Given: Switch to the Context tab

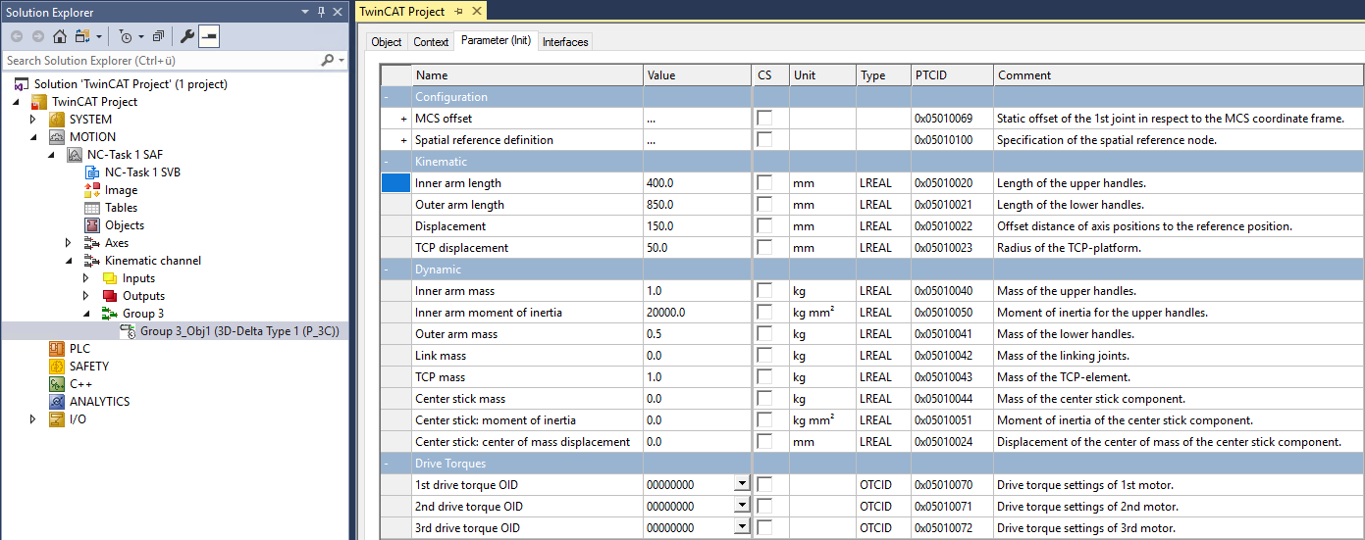Looking at the screenshot, I should pos(431,42).
